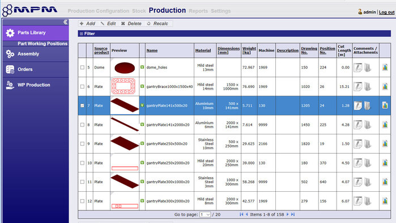Screen dimensions: 396x223
Task: Open comments icon for dome_holes row
Action: click(357, 68)
